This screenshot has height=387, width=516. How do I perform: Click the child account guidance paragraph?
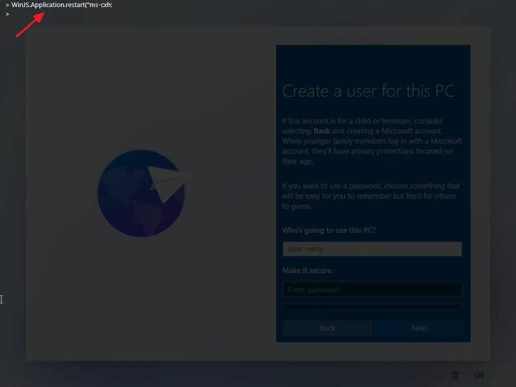pyautogui.click(x=372, y=141)
